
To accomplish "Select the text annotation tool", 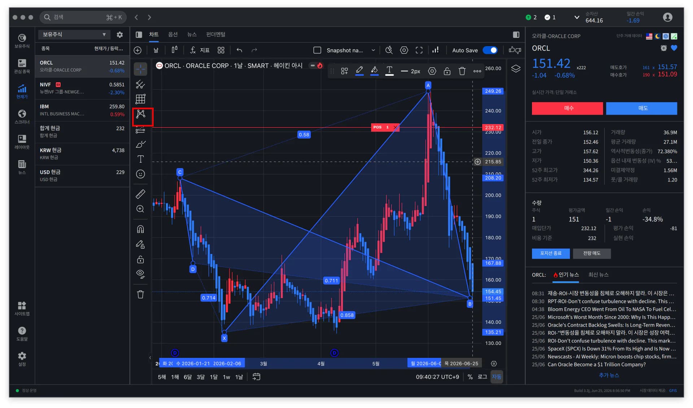I will 140,159.
